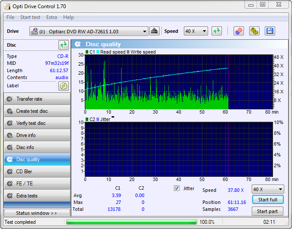Image resolution: width=292 pixels, height=229 pixels.
Task: Open the Extra menu
Action: pyautogui.click(x=51, y=17)
